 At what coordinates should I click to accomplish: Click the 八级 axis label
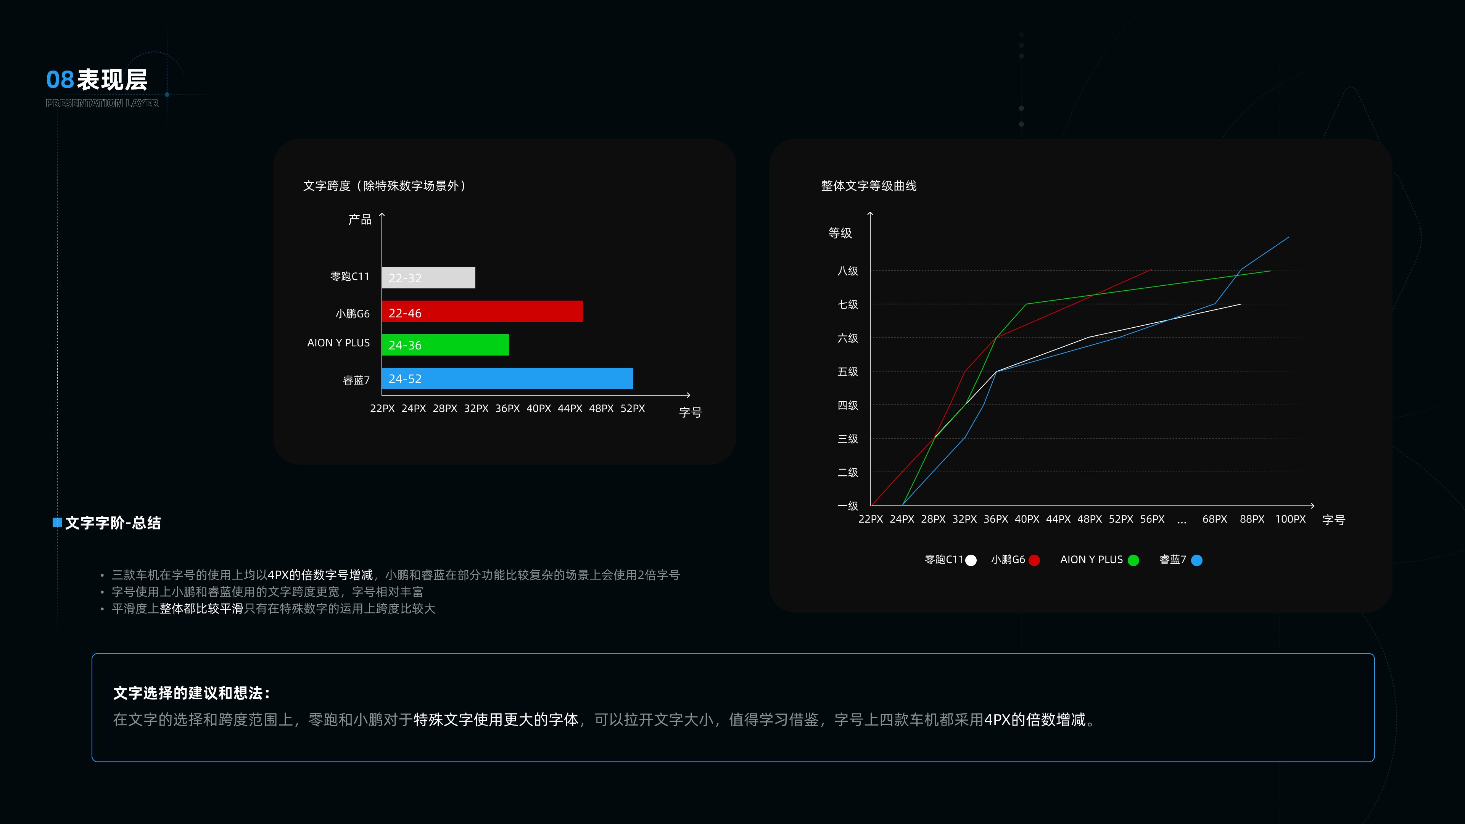click(847, 271)
